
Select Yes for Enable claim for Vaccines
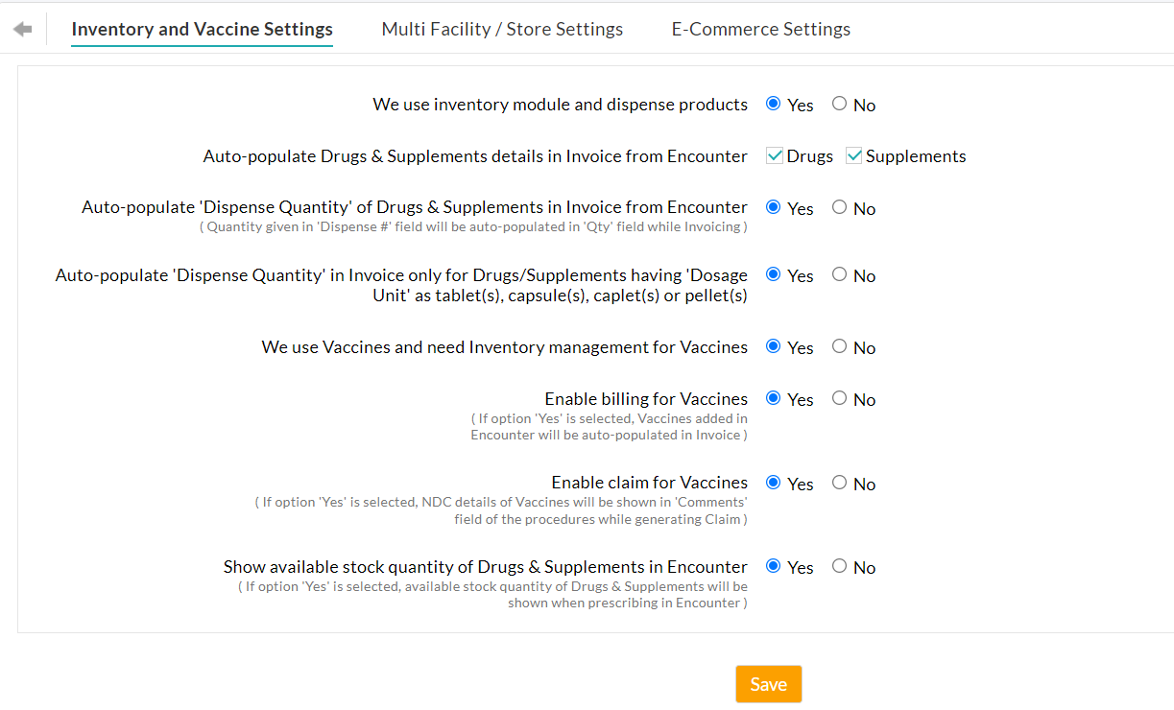[774, 483]
